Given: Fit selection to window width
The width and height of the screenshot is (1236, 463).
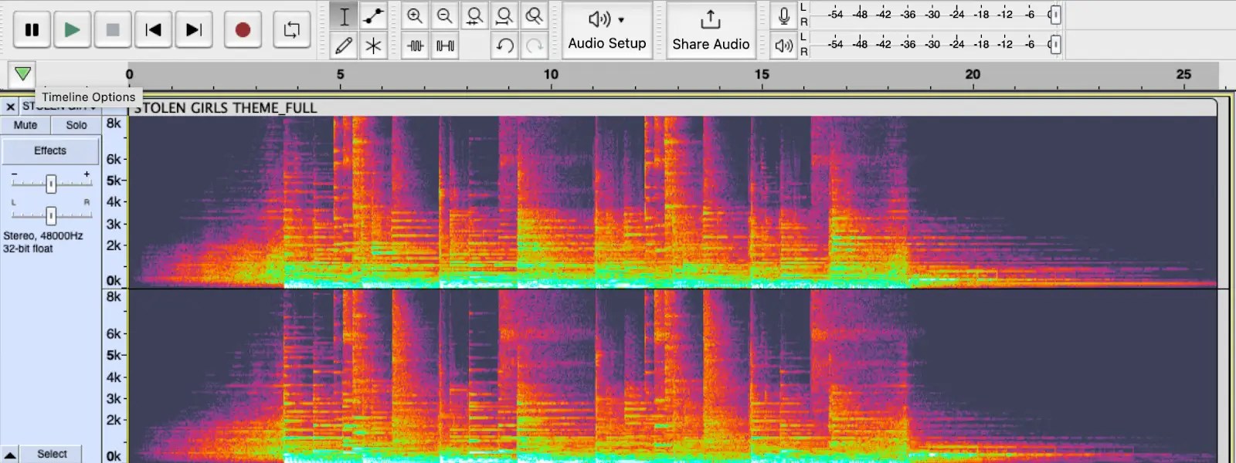Looking at the screenshot, I should coord(474,16).
